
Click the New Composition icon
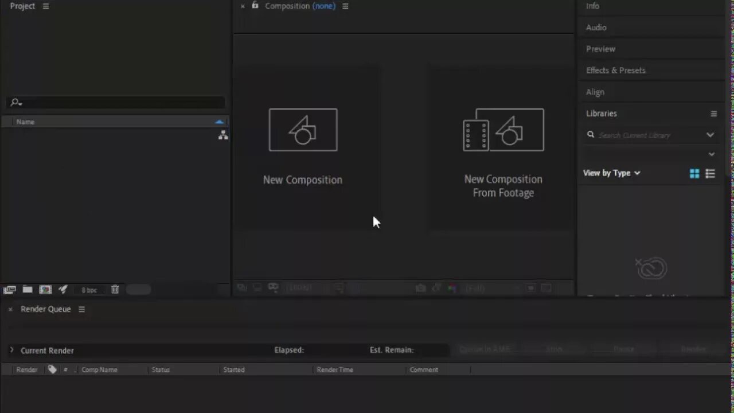(303, 130)
